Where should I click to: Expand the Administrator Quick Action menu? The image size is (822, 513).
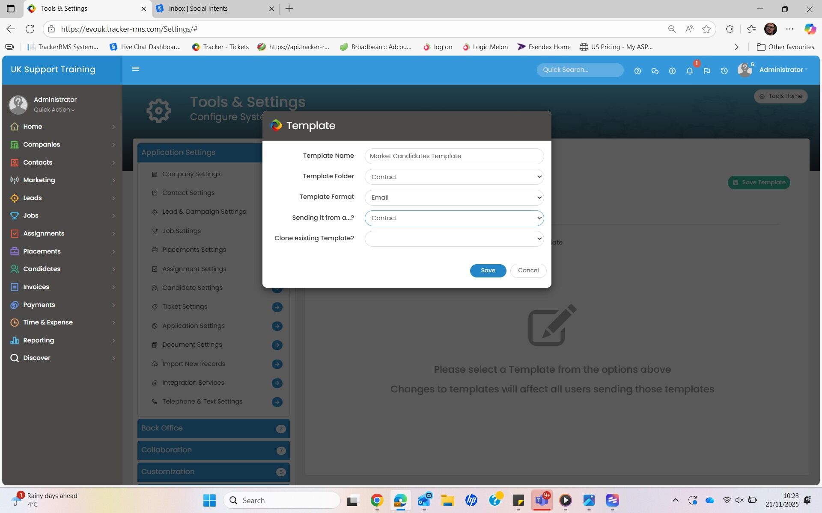[54, 110]
